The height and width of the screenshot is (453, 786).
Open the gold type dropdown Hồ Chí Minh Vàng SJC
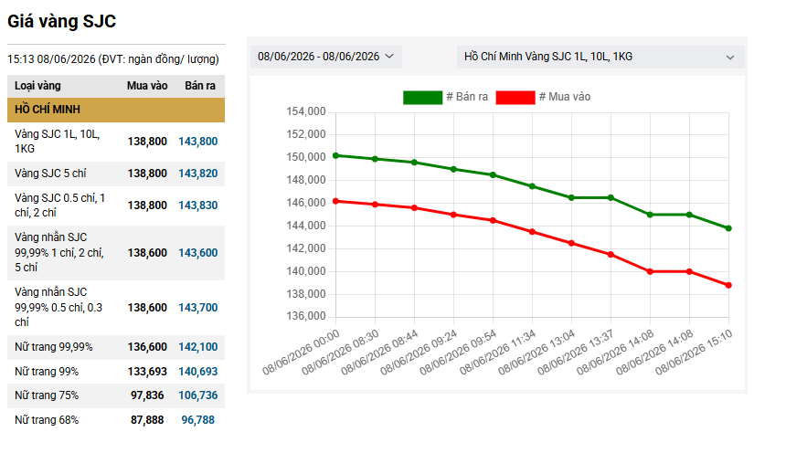click(600, 57)
